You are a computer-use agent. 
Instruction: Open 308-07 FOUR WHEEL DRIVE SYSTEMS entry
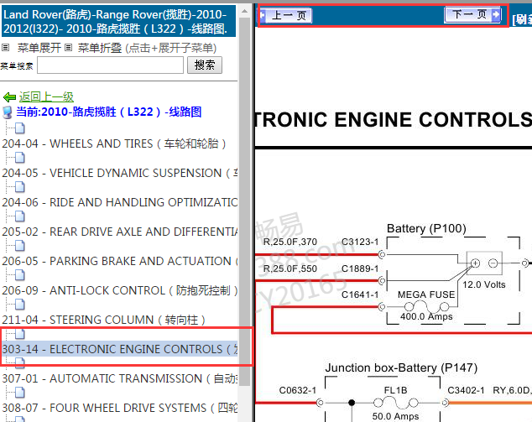(x=120, y=408)
